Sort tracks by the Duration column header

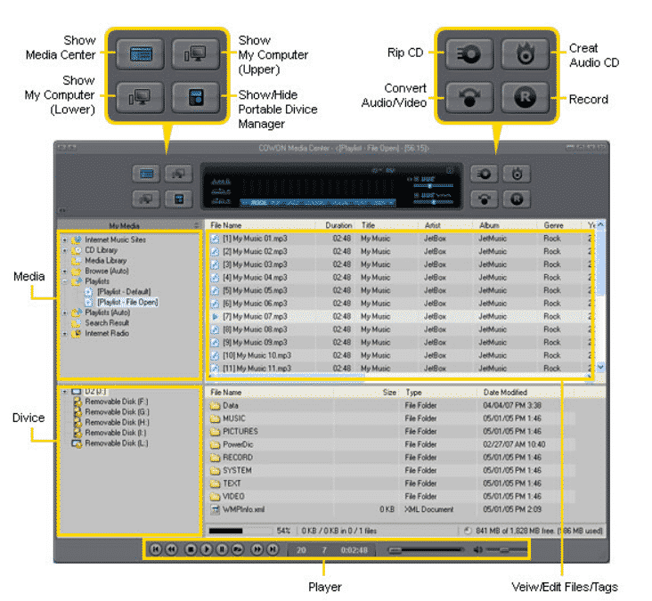(338, 226)
